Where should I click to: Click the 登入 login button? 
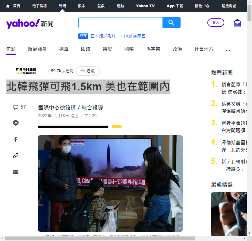(216, 23)
